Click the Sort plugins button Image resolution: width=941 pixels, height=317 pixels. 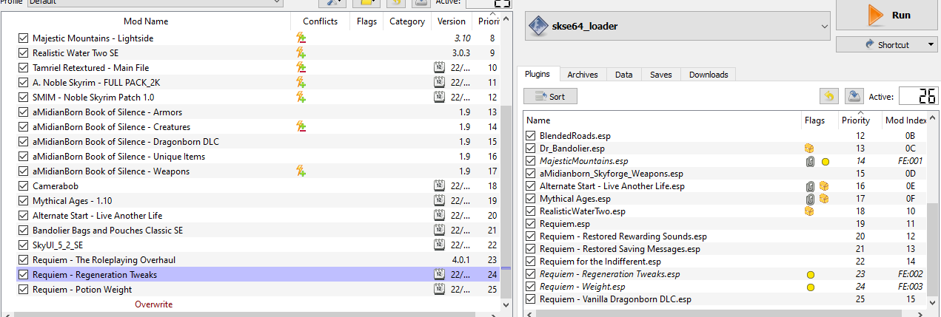click(x=550, y=96)
